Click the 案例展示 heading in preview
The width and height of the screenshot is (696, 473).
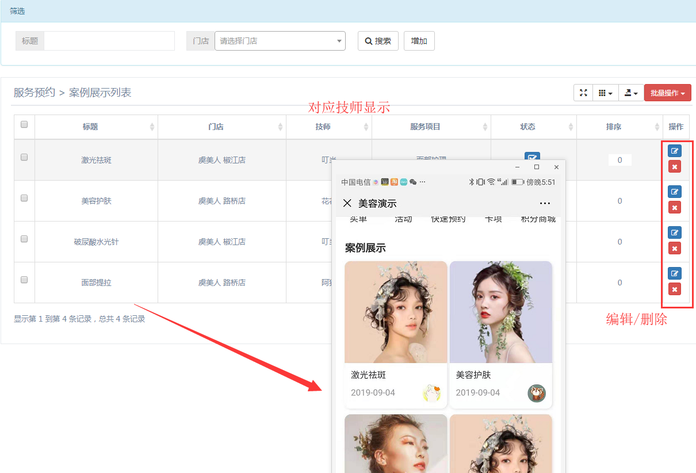pyautogui.click(x=365, y=248)
